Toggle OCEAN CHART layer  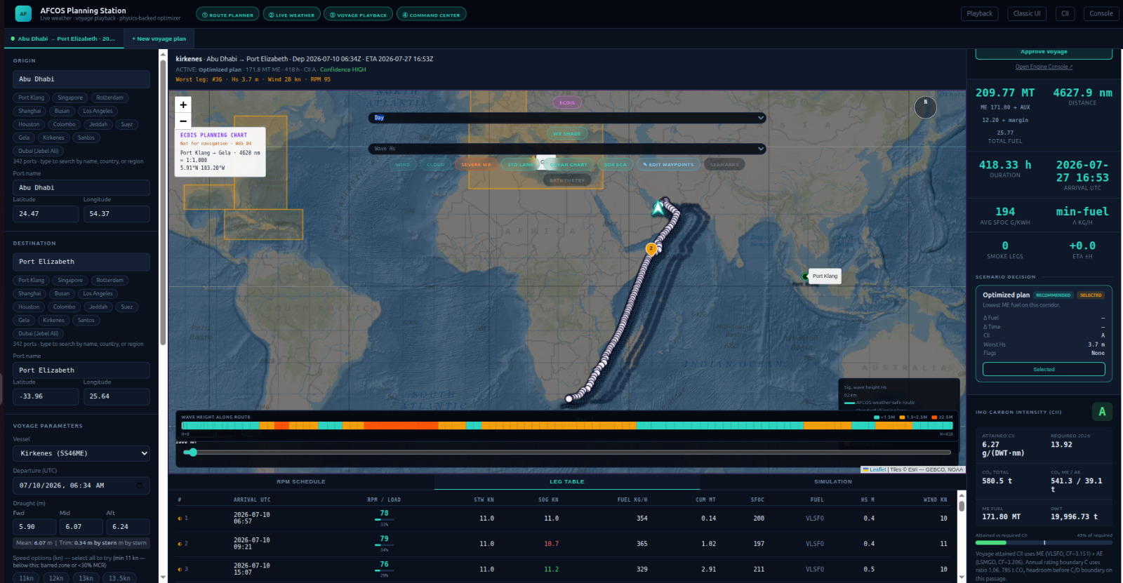coord(569,165)
